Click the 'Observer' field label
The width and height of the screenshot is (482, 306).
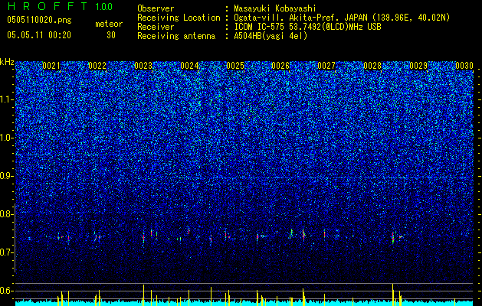click(156, 8)
